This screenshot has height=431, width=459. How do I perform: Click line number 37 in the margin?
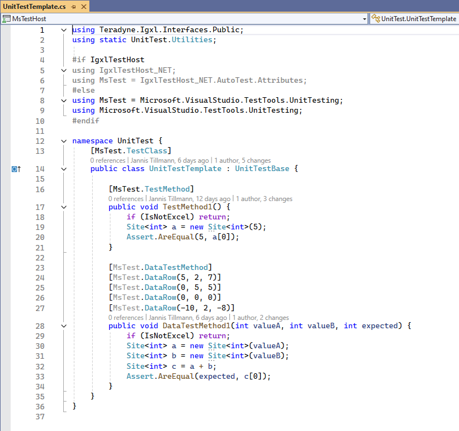(40, 417)
